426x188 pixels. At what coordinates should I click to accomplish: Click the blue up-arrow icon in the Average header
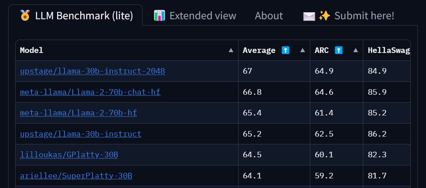click(285, 50)
